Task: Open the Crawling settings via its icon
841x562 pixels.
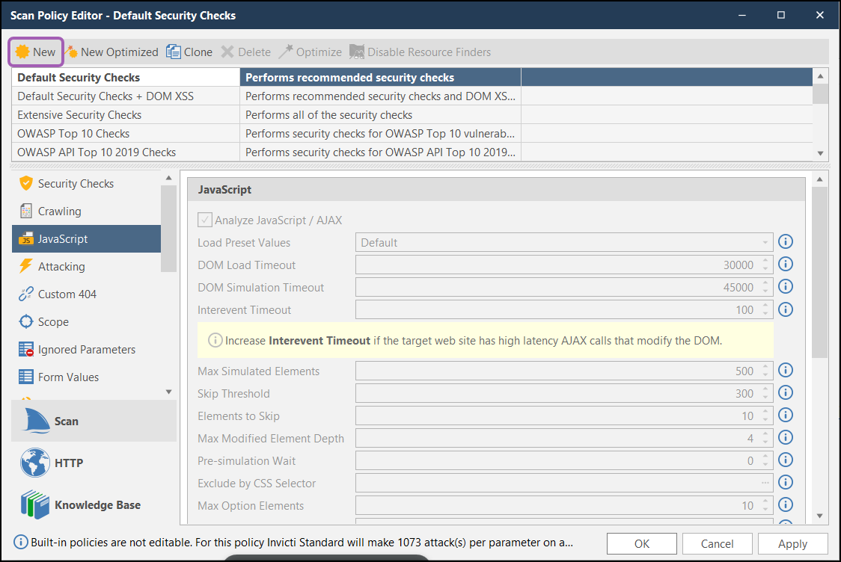Action: (x=25, y=211)
